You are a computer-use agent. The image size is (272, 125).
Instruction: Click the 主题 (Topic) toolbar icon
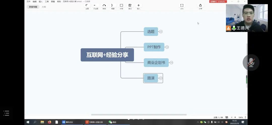coord(87,5)
